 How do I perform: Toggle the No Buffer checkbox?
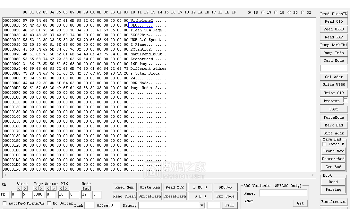[49, 203]
